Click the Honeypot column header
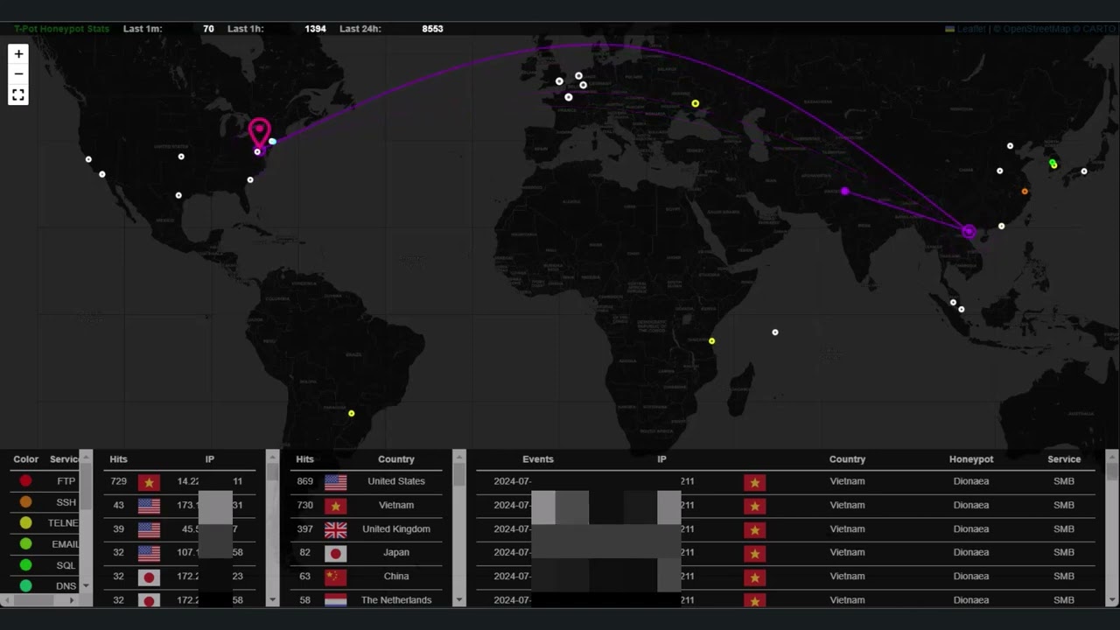 (971, 459)
